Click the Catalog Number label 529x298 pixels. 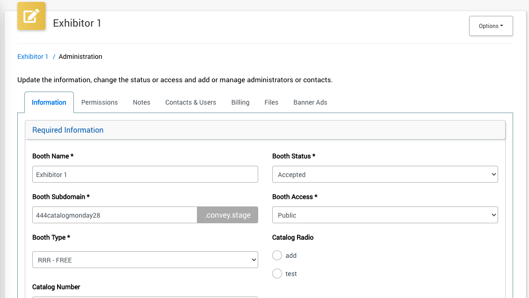[56, 287]
